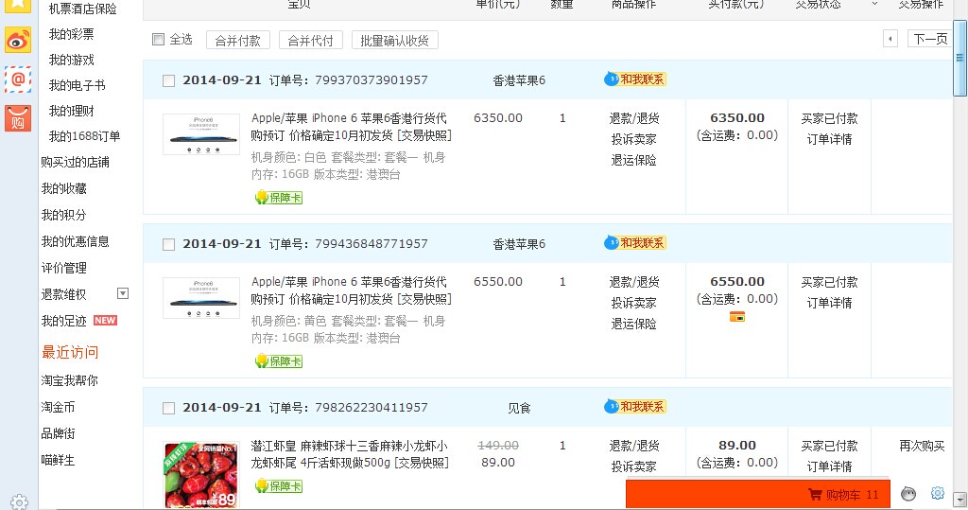Click the mascot face icon at bottom right

908,493
